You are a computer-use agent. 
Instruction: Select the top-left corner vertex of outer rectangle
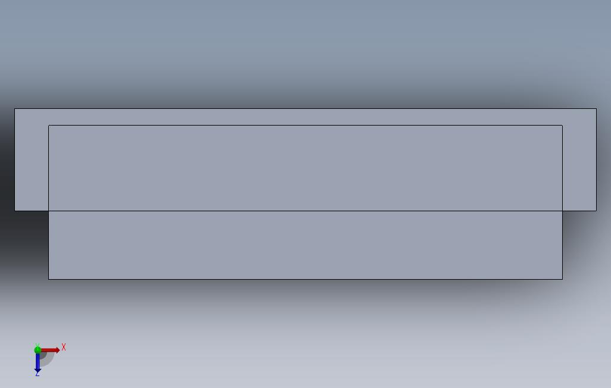[x=15, y=109]
